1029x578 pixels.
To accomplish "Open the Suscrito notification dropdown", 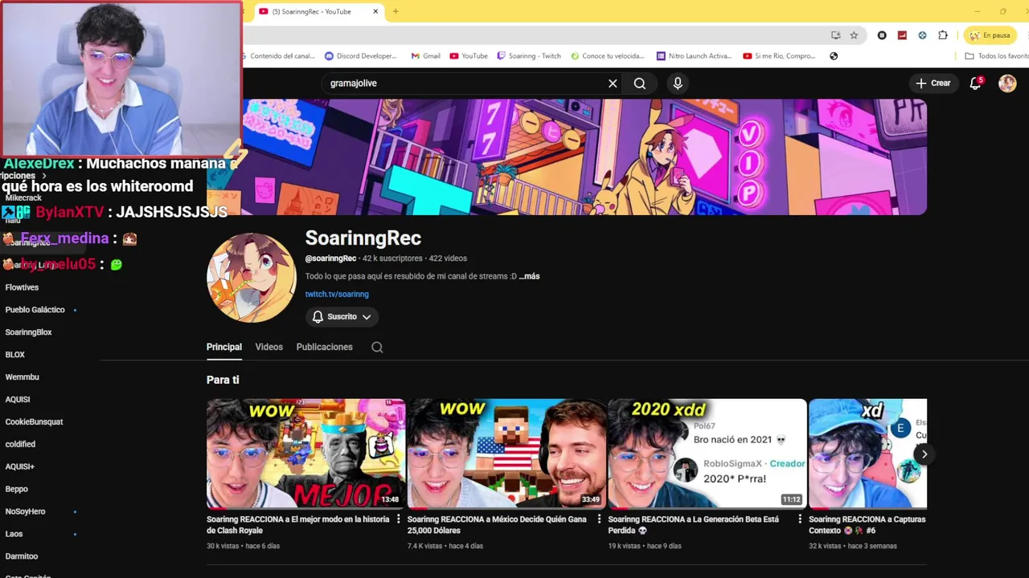I will 342,316.
